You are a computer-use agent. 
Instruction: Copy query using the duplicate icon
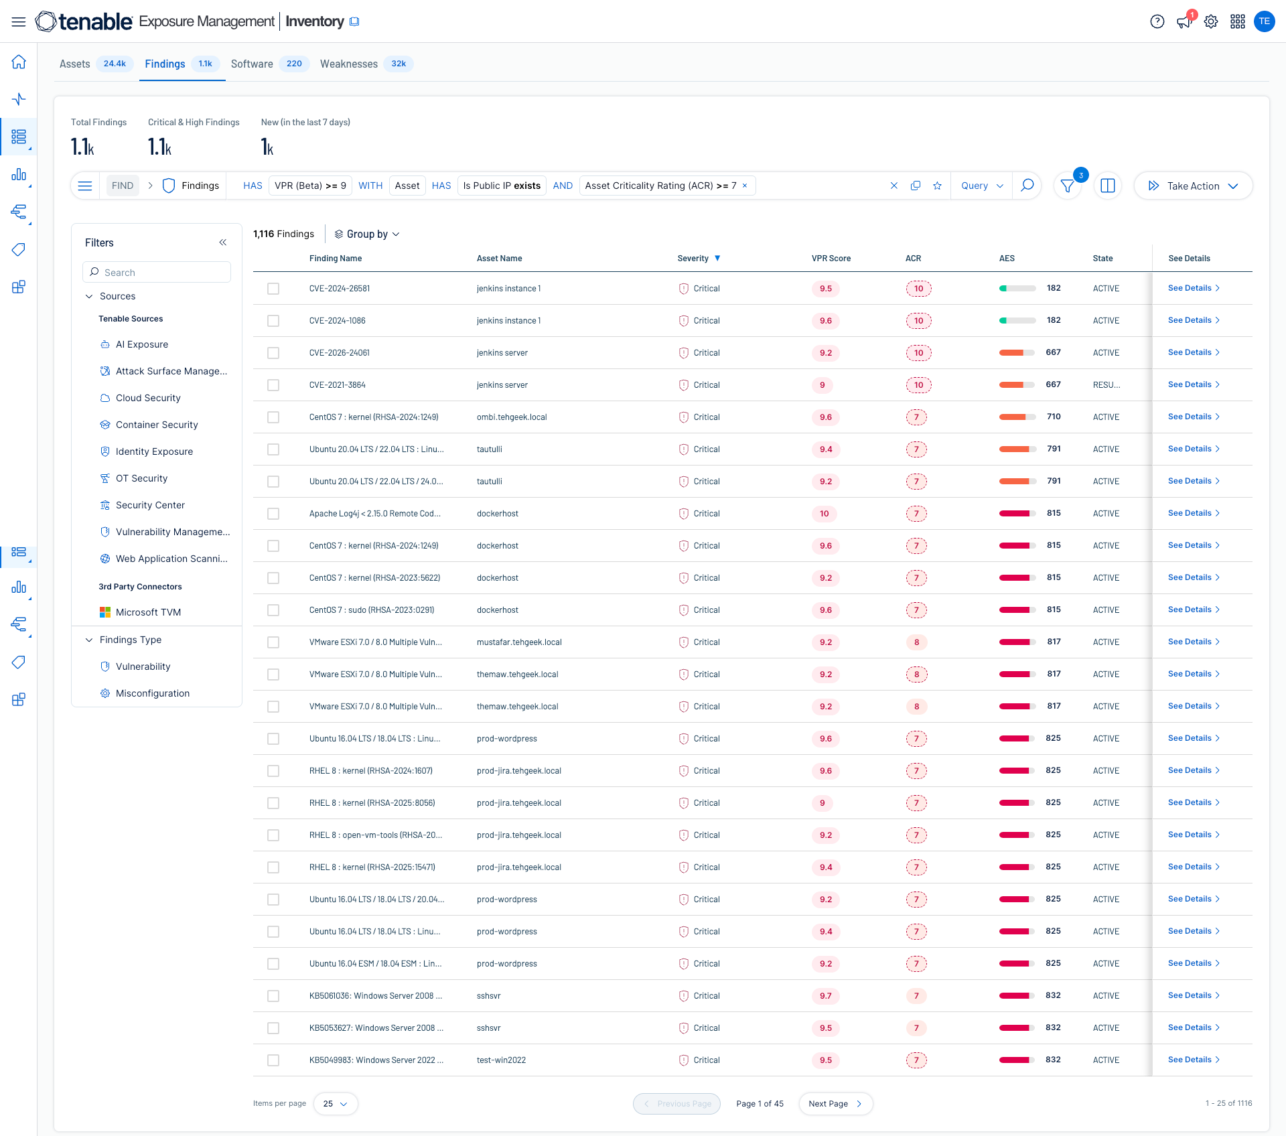pyautogui.click(x=915, y=186)
